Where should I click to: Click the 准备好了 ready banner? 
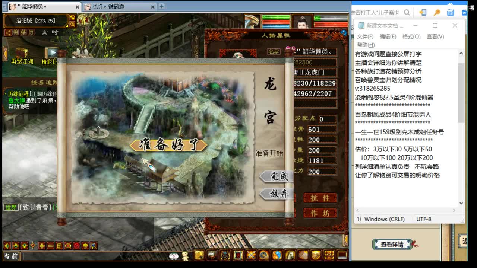[168, 145]
